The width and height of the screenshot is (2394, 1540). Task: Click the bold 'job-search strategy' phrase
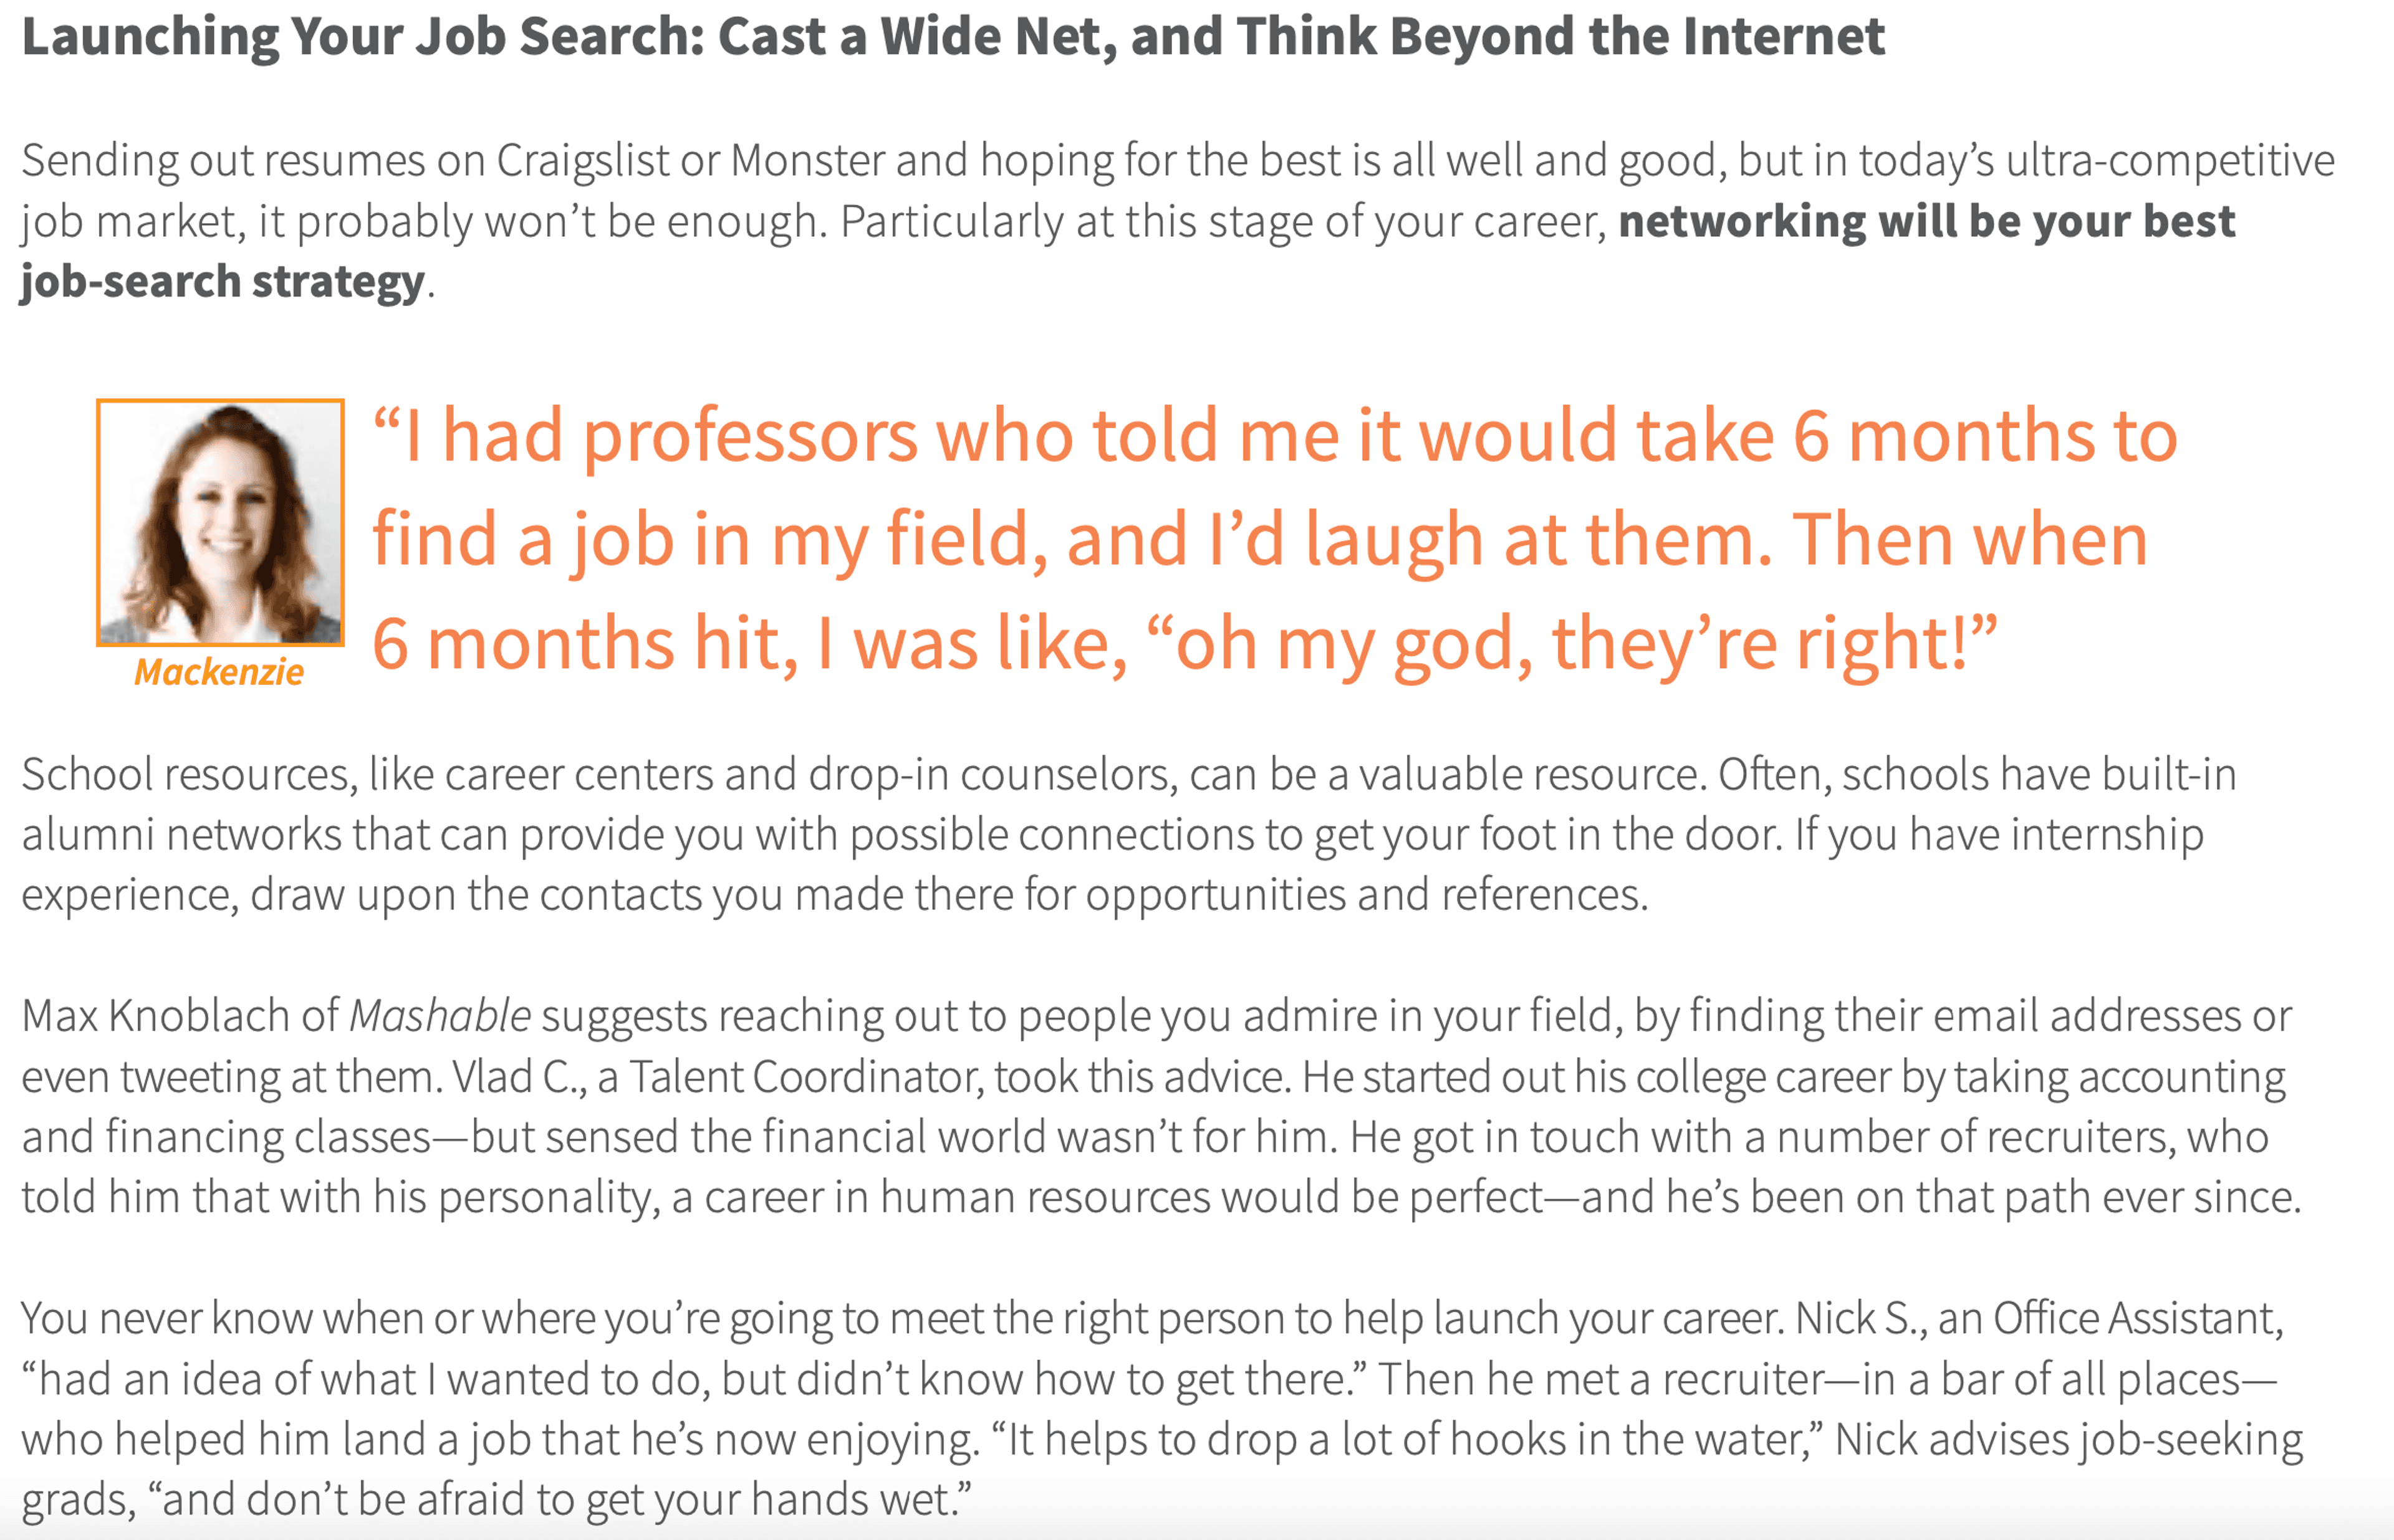[x=223, y=282]
